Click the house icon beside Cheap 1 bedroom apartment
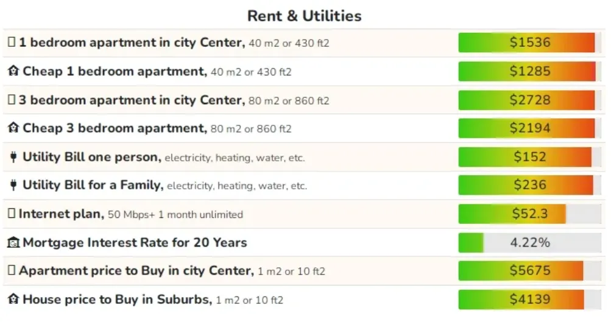 coord(13,71)
